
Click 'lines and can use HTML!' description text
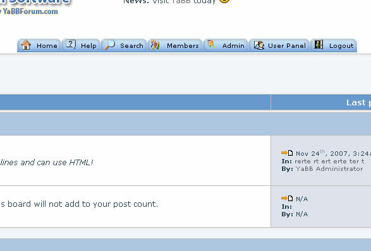pos(47,163)
